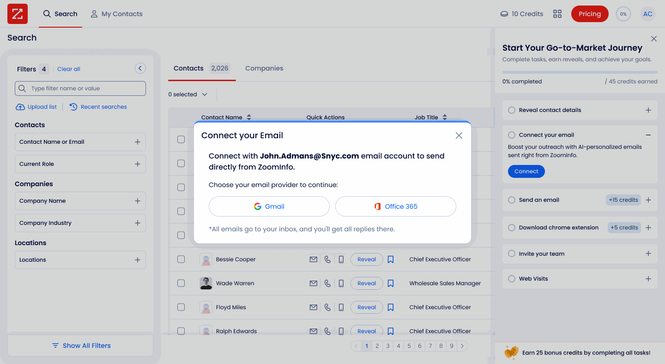Select Bessie Cooper's row checkbox
665x364 pixels.
click(181, 259)
